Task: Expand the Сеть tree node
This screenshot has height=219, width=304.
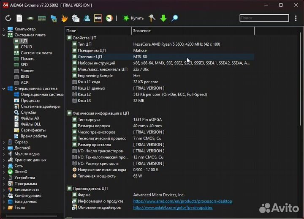Action: click(x=4, y=166)
